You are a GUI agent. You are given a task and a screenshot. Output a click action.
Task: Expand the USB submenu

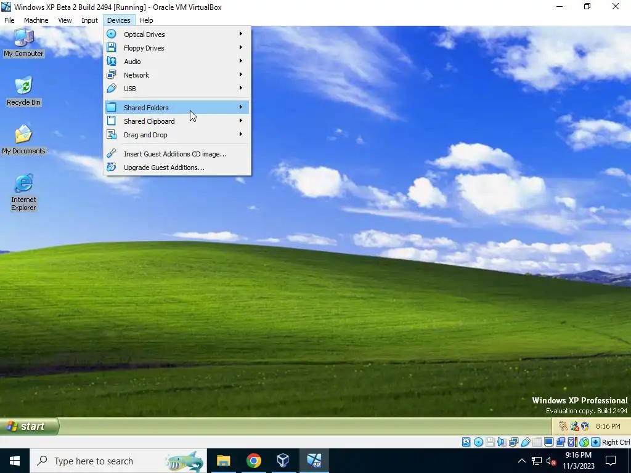point(177,89)
